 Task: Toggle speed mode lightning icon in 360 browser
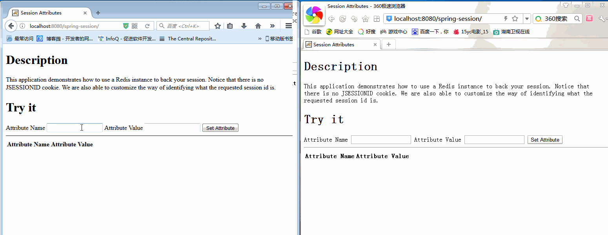(x=506, y=18)
